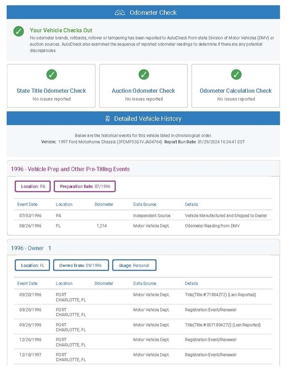This screenshot has width=287, height=371.
Task: Collapse the 1996 Vehicle Prep and Pre-Titling section
Action: [143, 169]
